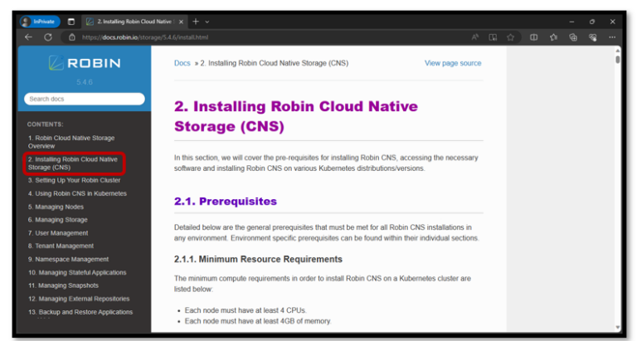Viewport: 637px width, 341px height.
Task: Restore down the browser window
Action: [592, 22]
